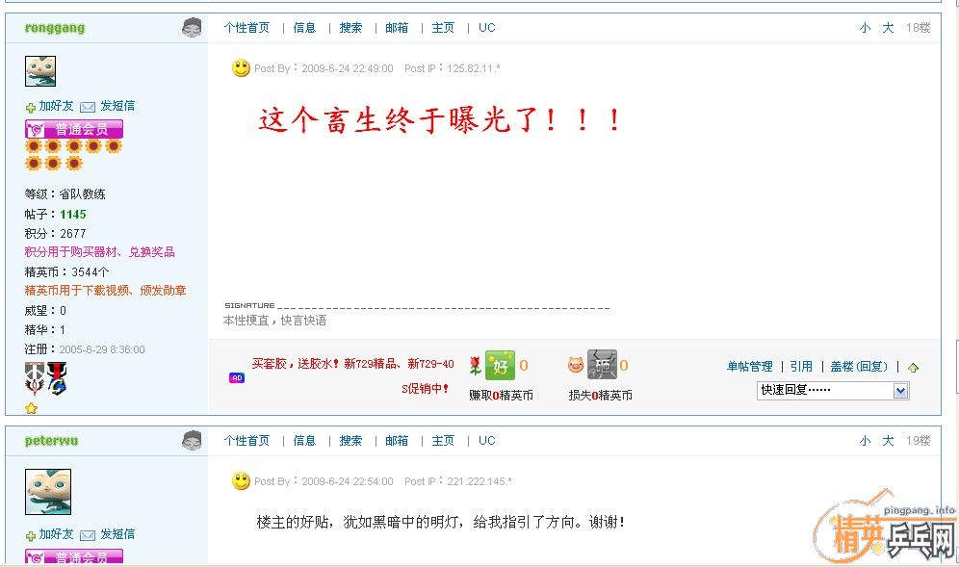Click the 引用 quote link

click(x=801, y=367)
